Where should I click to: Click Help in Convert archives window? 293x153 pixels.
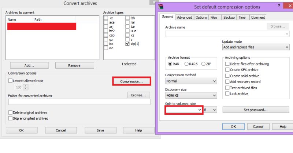(139, 130)
